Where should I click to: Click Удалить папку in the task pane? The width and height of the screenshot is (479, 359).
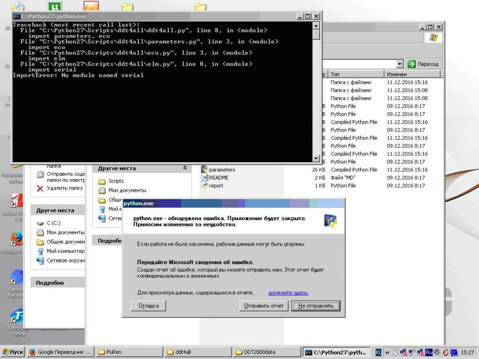coord(60,188)
